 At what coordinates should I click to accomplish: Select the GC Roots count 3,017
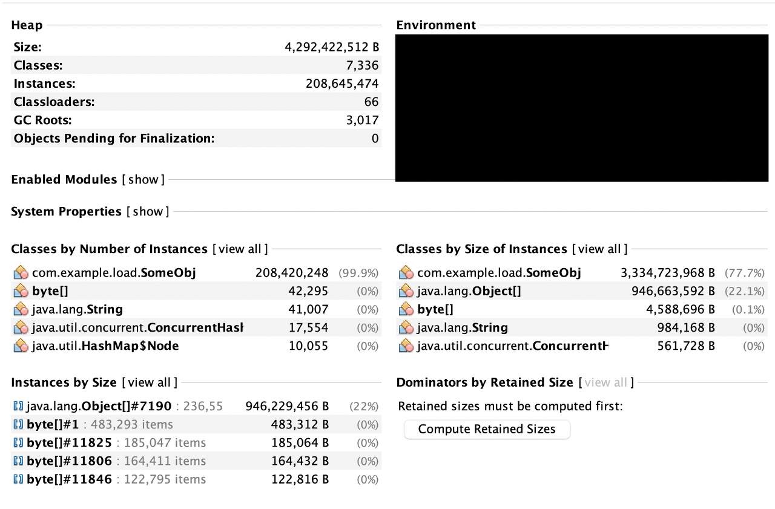point(363,120)
